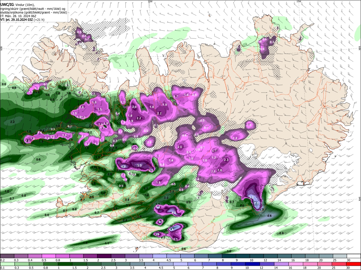
Task: Click the '5.2' snowfall value in the south
Action: 158,207
